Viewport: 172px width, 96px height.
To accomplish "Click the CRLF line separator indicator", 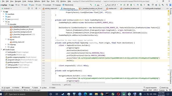I will point(150,90).
